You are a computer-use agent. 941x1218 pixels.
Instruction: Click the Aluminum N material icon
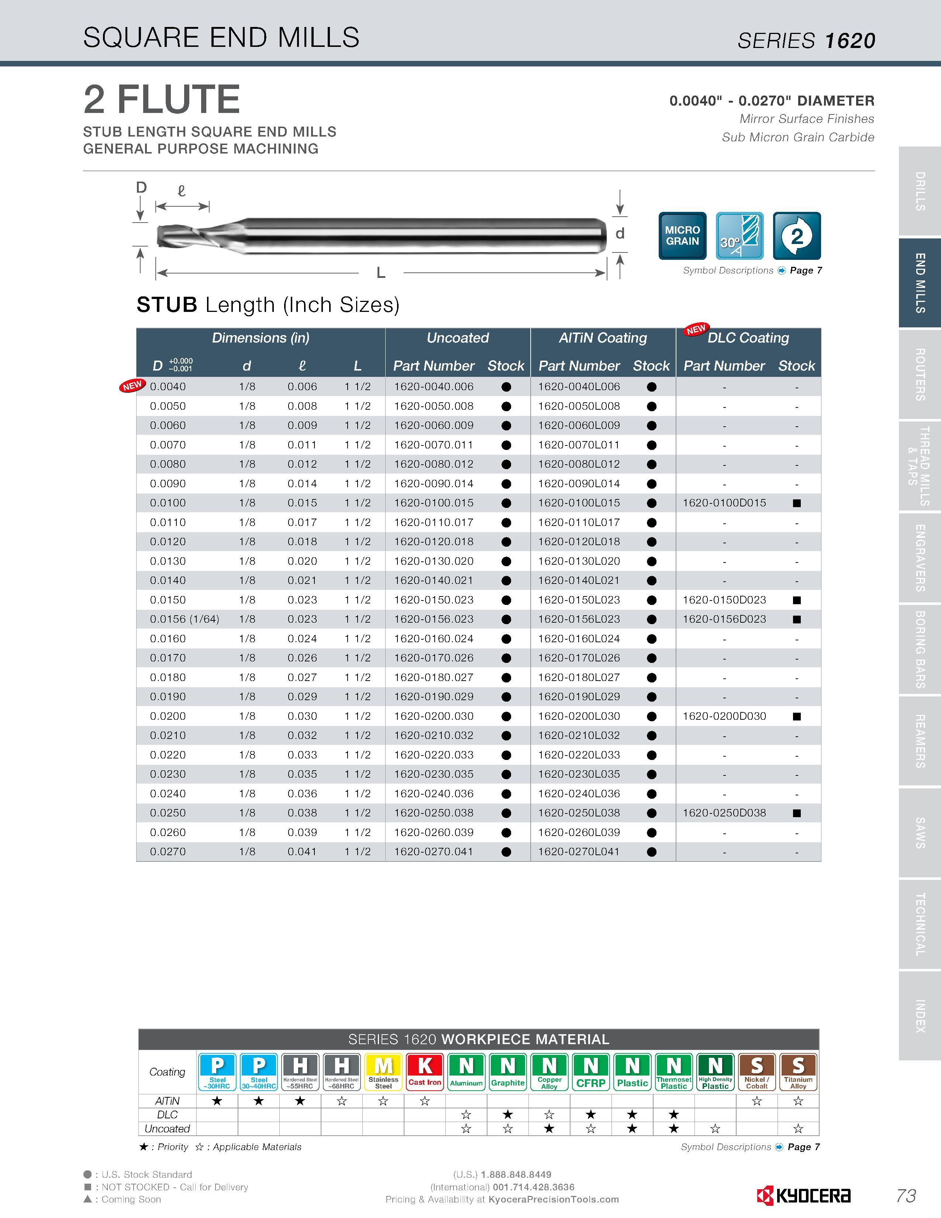click(x=466, y=1072)
